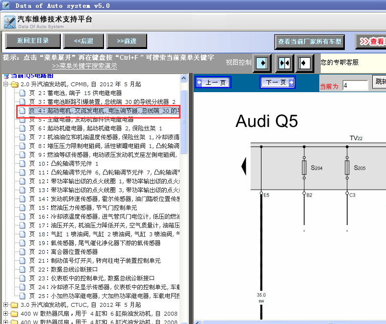Open 页 18：气缸 1 喷油阀
Image resolution: width=386 pixels, height=324 pixels.
coord(104,234)
